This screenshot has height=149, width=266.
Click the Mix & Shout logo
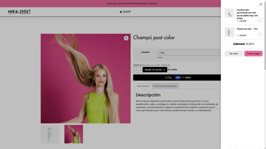(x=19, y=12)
